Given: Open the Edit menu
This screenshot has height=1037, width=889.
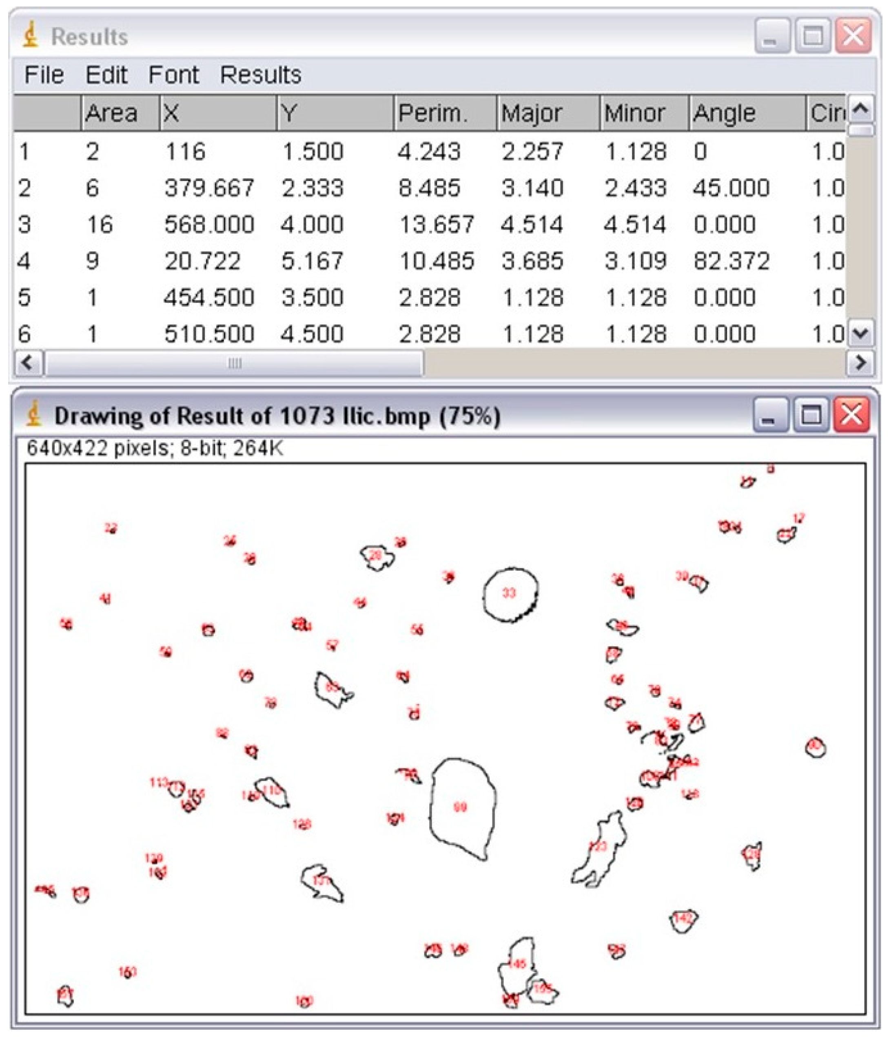Looking at the screenshot, I should pos(106,75).
